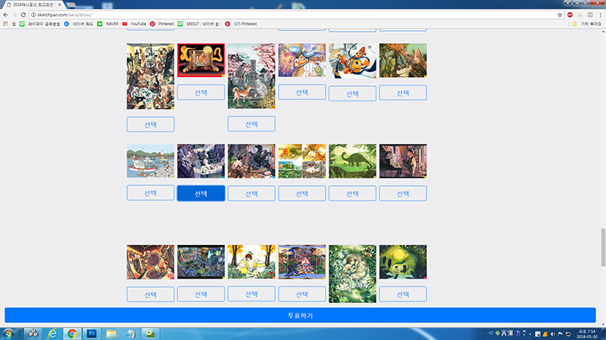Click 선택 under the dark city street artwork
The width and height of the screenshot is (606, 340).
[201, 294]
